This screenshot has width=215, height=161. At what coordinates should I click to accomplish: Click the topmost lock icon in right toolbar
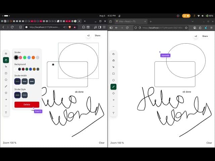114,54
